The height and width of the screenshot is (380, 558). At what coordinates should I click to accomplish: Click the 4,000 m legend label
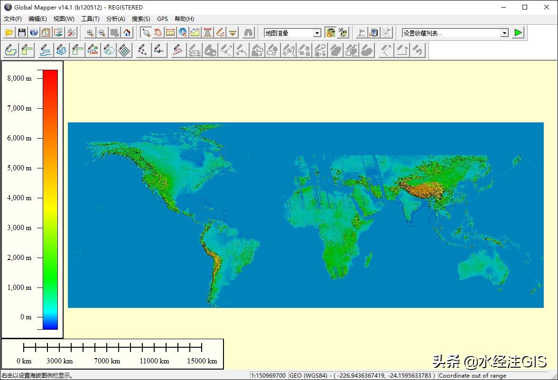tap(19, 198)
